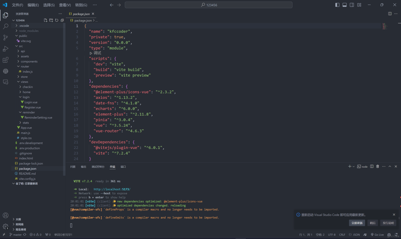401x239 pixels.
Task: Click the 立即更新 button
Action: (x=357, y=223)
